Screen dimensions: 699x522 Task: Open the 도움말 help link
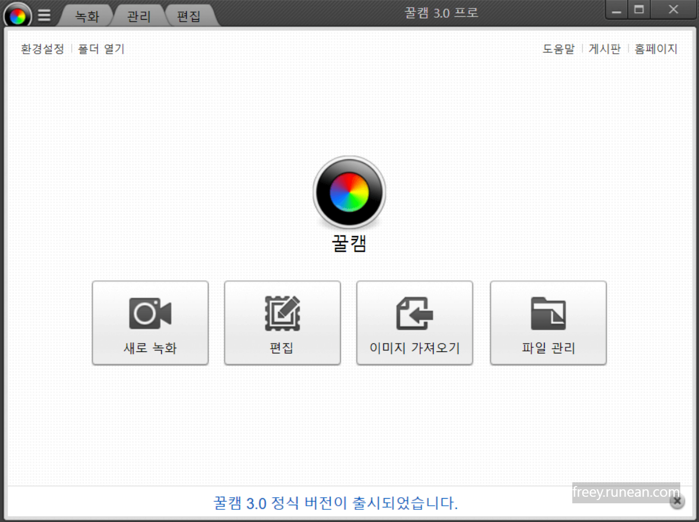pyautogui.click(x=558, y=49)
